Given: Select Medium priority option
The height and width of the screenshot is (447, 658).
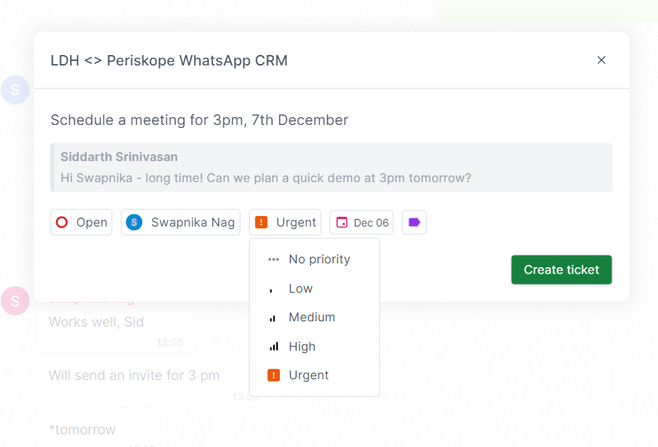Looking at the screenshot, I should tap(314, 318).
